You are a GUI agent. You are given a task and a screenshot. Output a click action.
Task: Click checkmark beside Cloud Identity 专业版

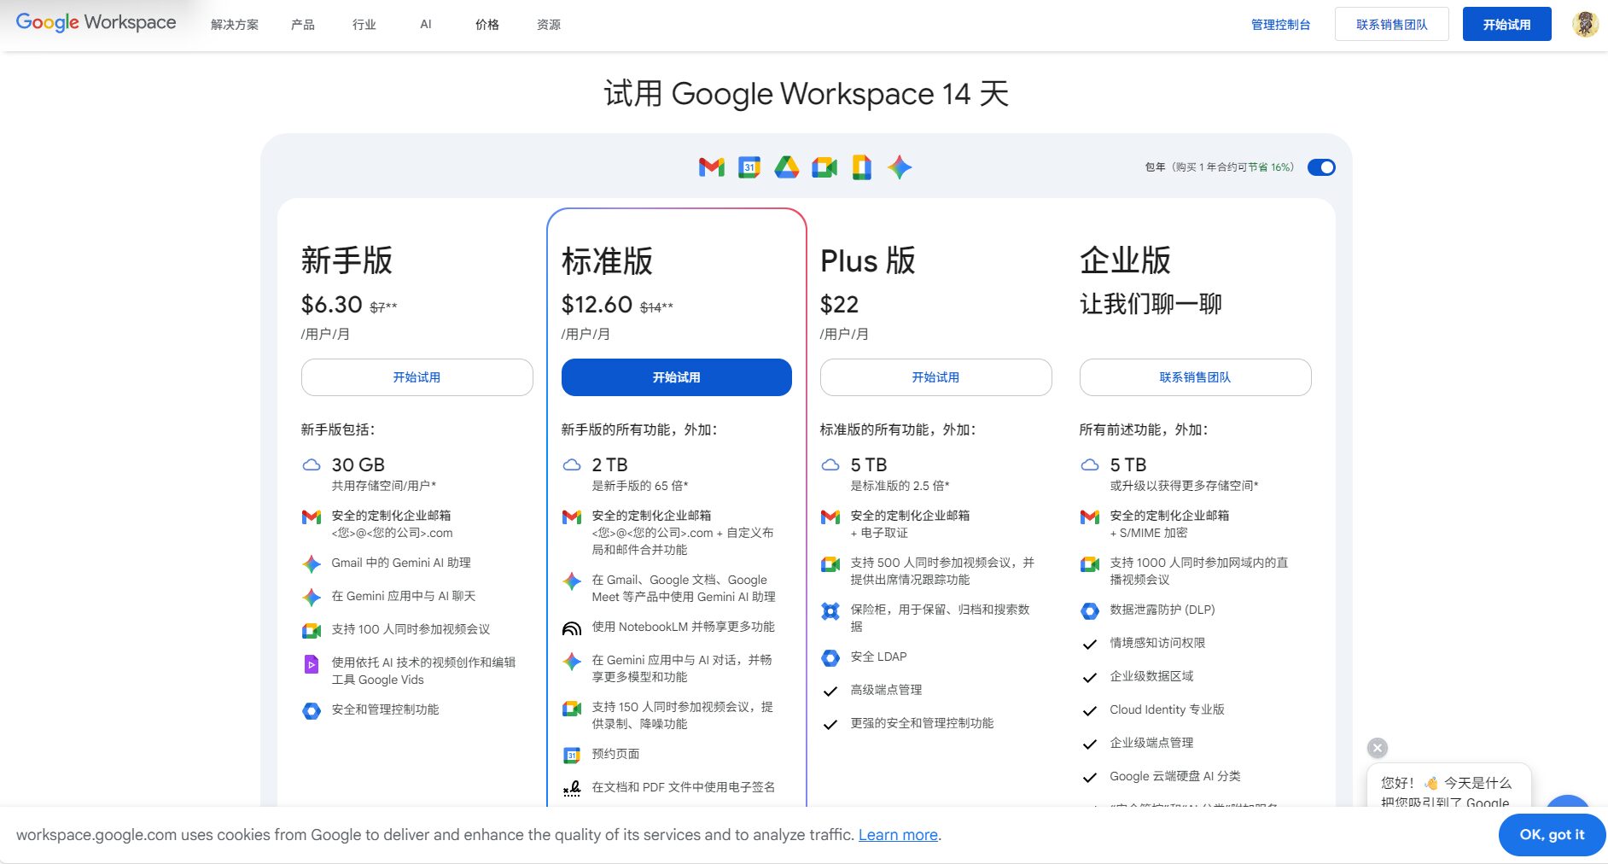point(1090,710)
